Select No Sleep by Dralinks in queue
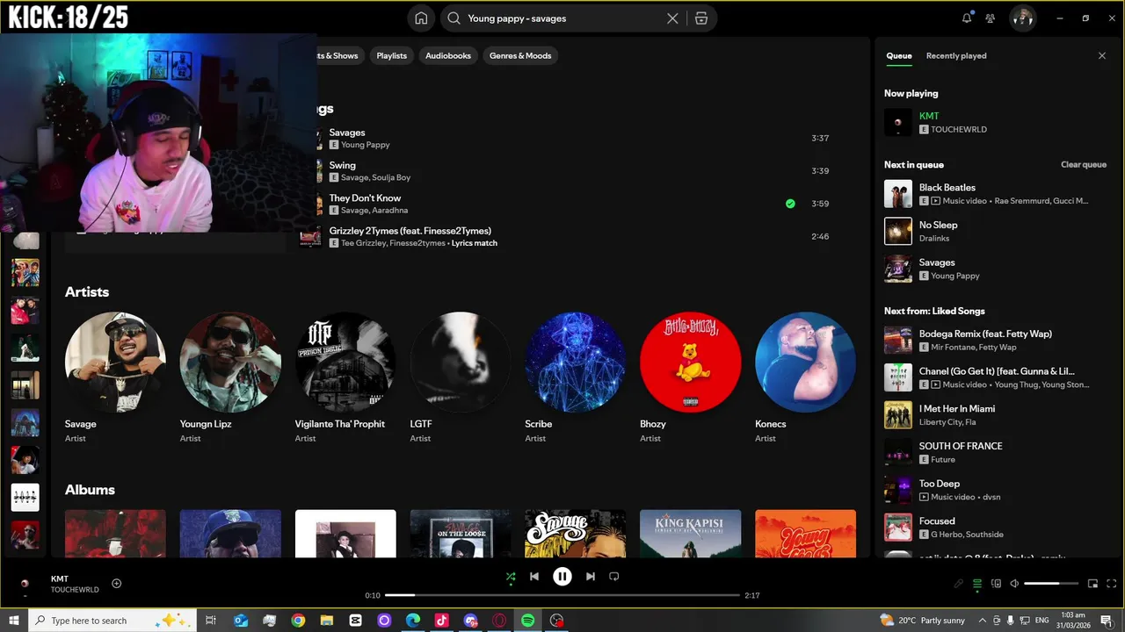The image size is (1125, 632). click(996, 231)
